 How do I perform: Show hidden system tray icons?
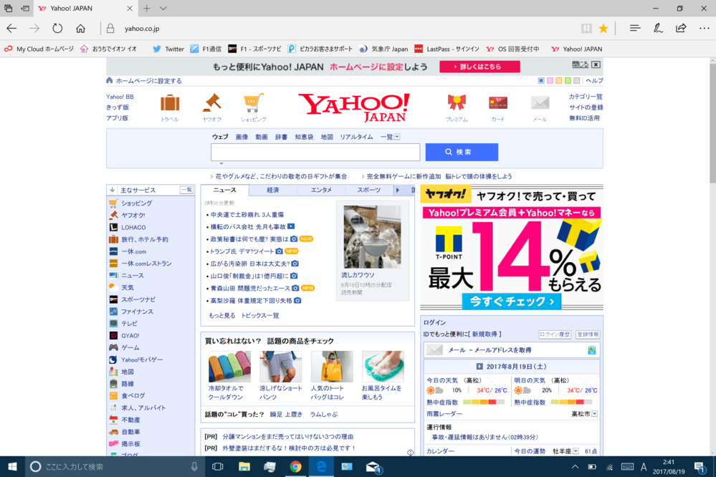(x=575, y=466)
